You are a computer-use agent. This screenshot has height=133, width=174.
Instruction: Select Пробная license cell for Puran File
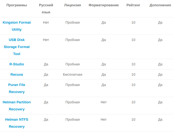tap(72, 85)
